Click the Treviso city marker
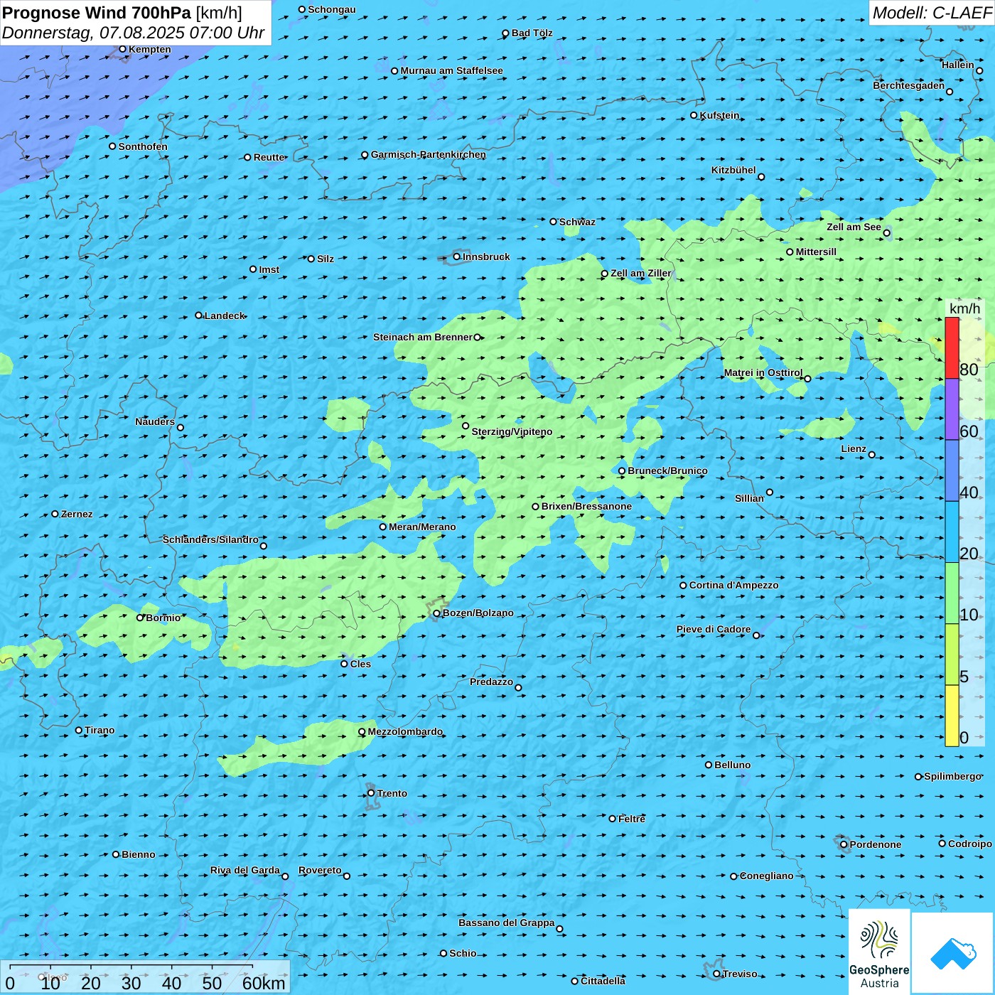Image resolution: width=995 pixels, height=995 pixels. [716, 974]
